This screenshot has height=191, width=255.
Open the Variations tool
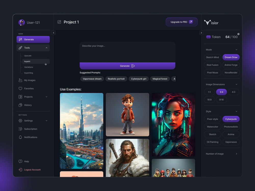[x=29, y=67]
